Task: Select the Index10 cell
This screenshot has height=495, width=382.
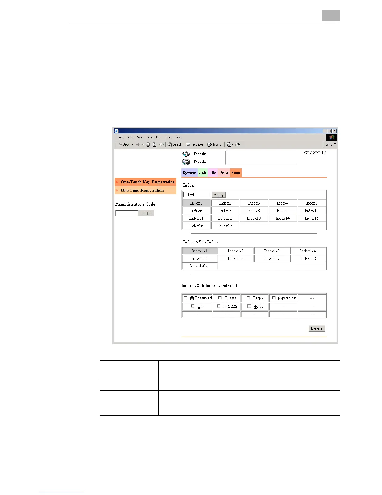Action: point(311,211)
